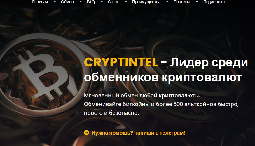The height and width of the screenshot is (146, 255).
Task: Go to the Обмен menu item
Action: click(67, 2)
